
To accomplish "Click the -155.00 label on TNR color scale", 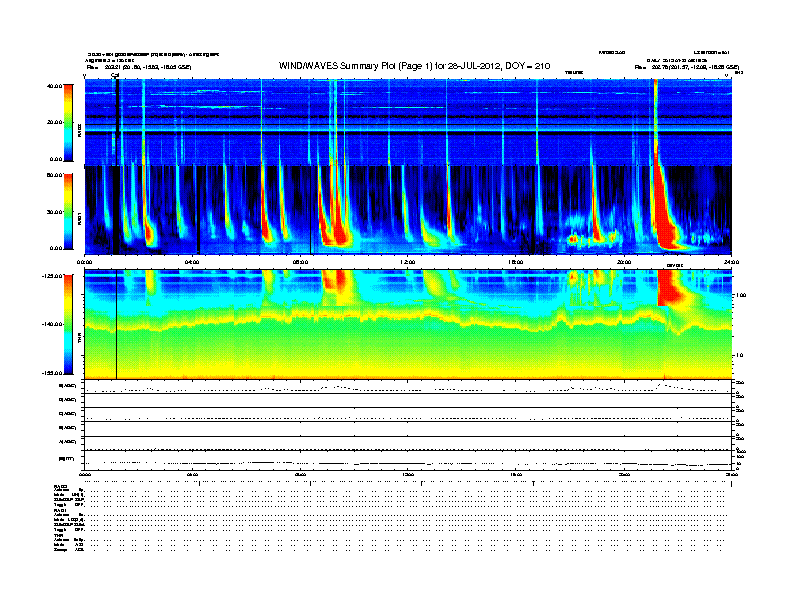I will (53, 373).
